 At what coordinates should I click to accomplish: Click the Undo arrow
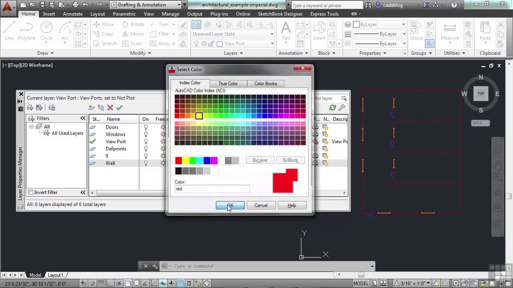(85, 5)
